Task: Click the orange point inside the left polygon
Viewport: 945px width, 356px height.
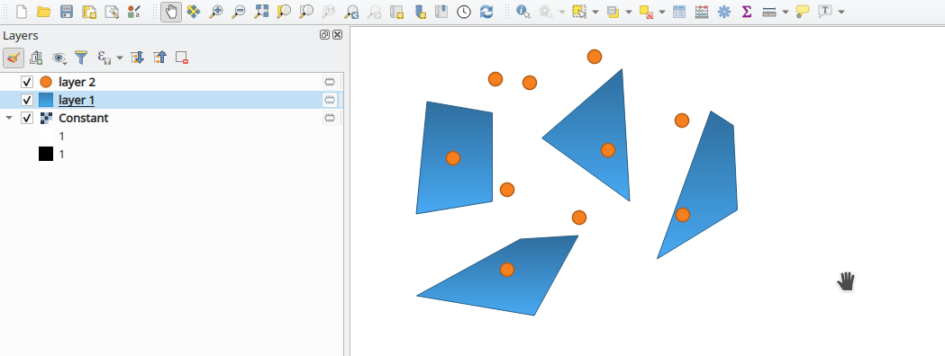Action: tap(453, 158)
